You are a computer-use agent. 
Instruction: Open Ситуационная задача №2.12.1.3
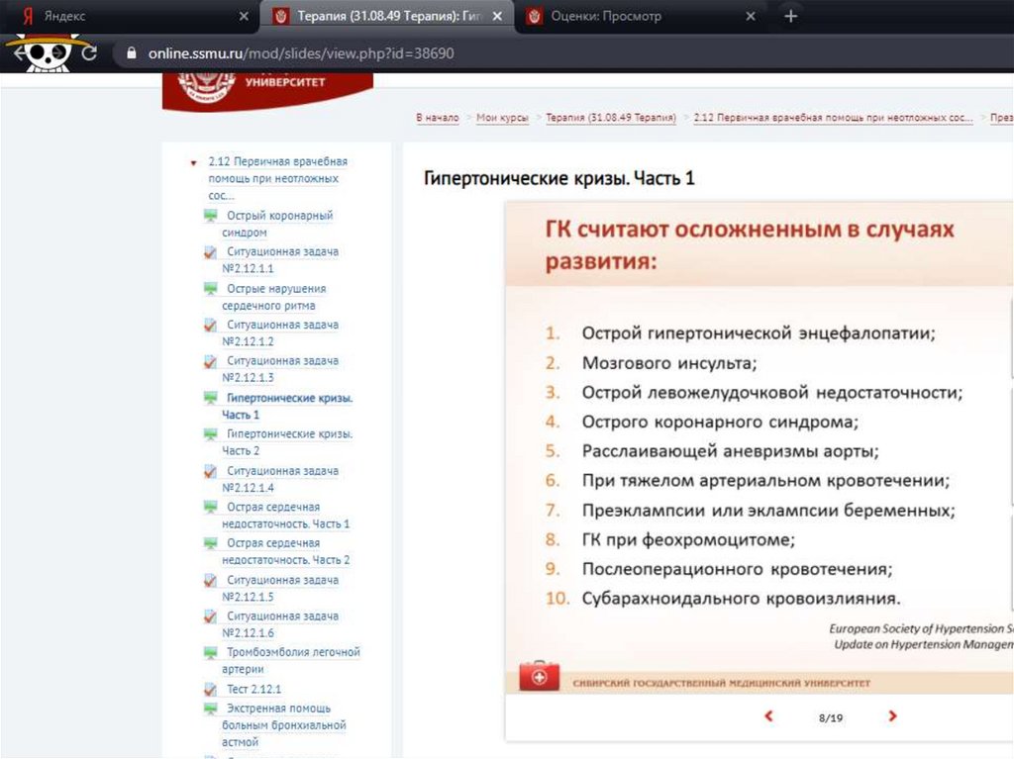[280, 369]
